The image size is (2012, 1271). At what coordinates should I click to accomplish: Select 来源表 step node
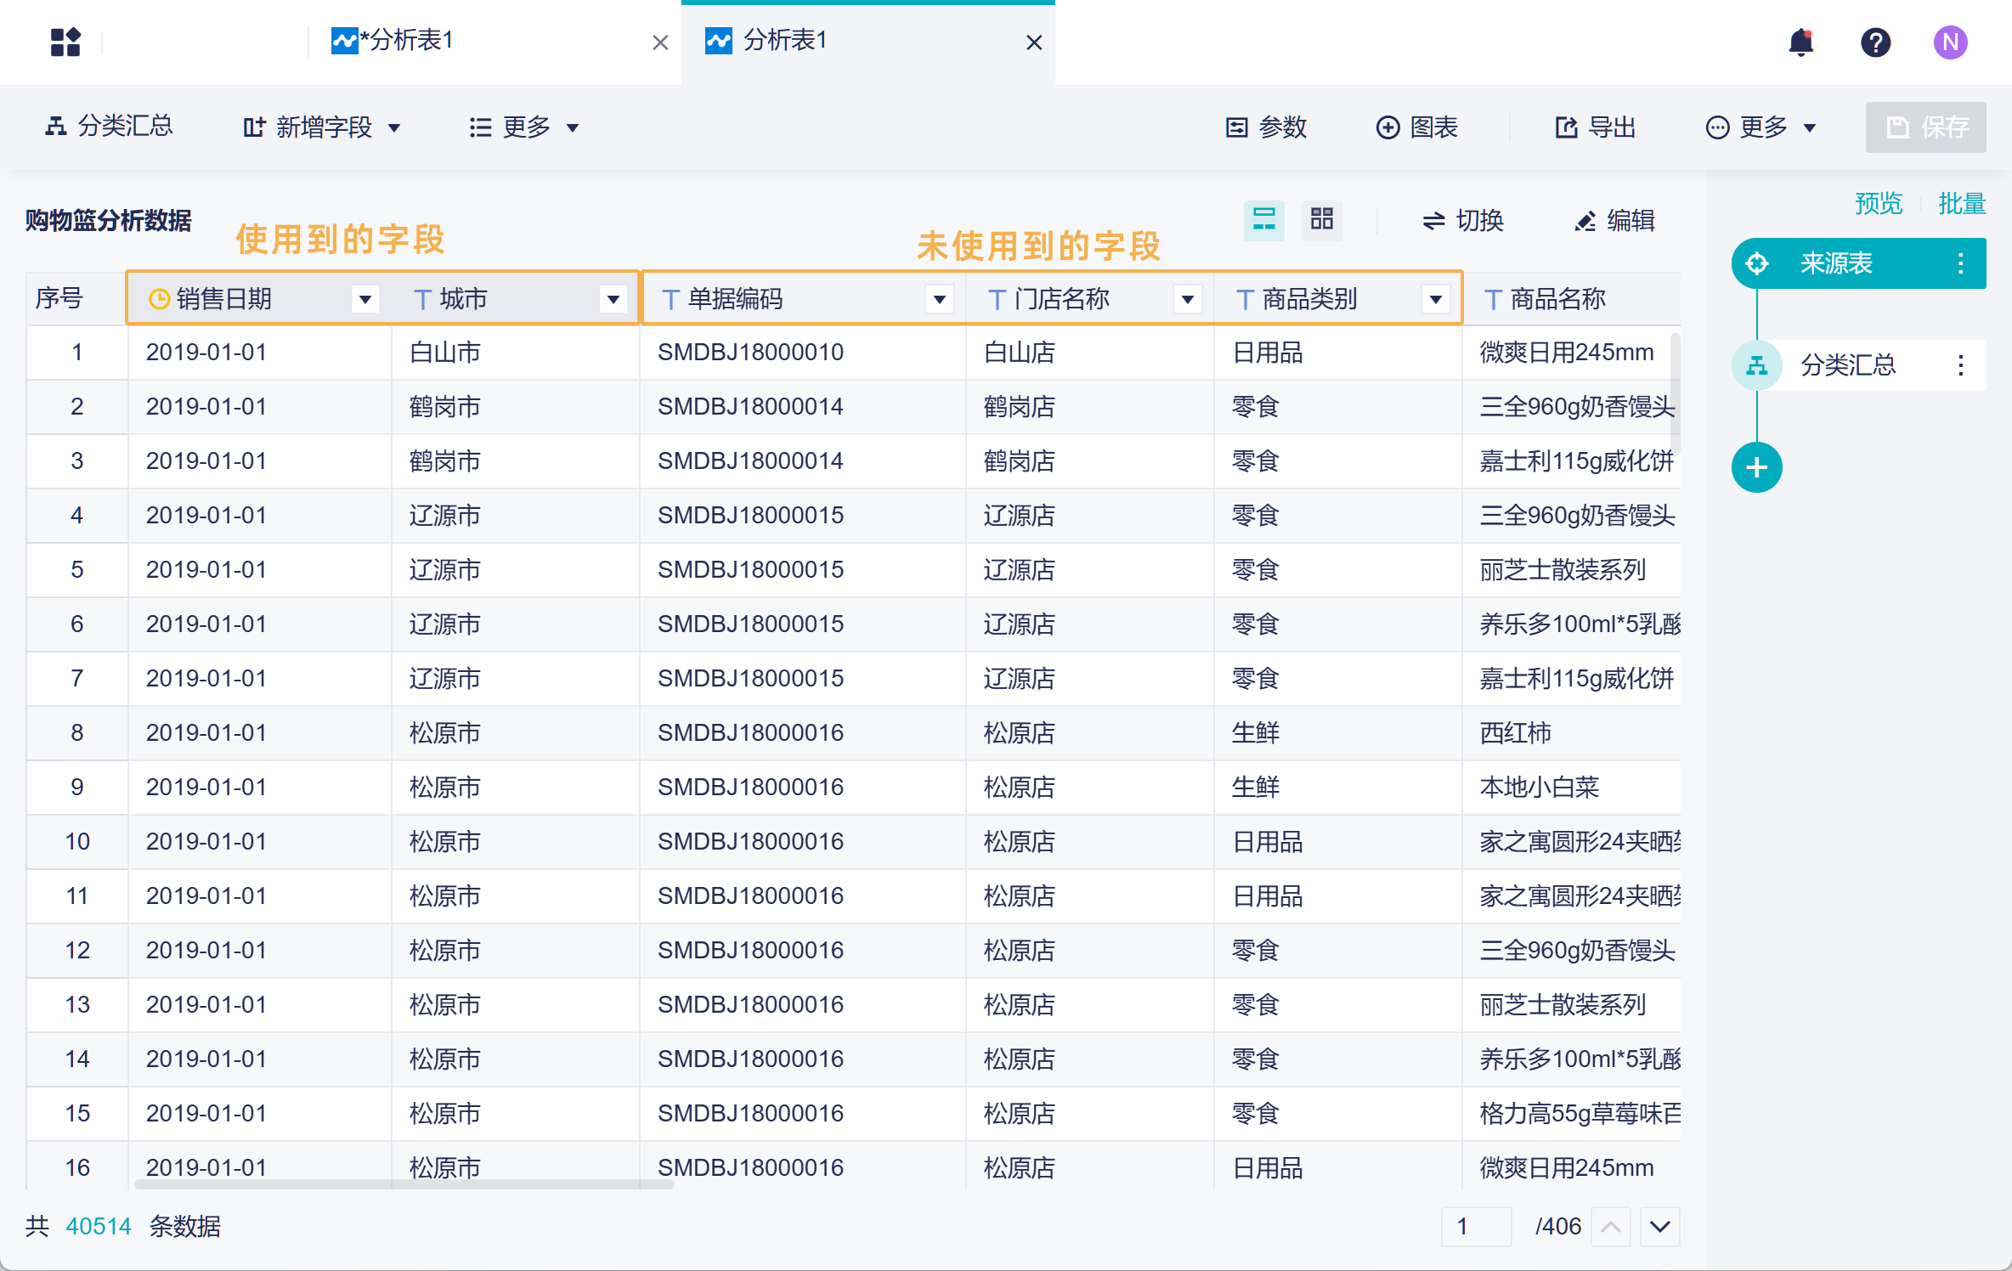coord(1859,263)
